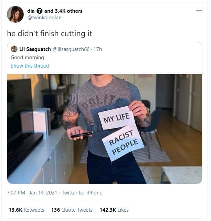Screen dimensions: 211x221
Task: Click the 17h timestamp on quoted tweet
Action: tap(98, 49)
